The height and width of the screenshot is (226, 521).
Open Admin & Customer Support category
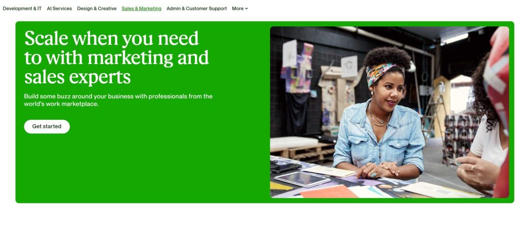point(197,9)
